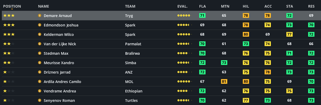
Task: Click info icon beside Vendrame Andrea
Action: click(x=40, y=91)
